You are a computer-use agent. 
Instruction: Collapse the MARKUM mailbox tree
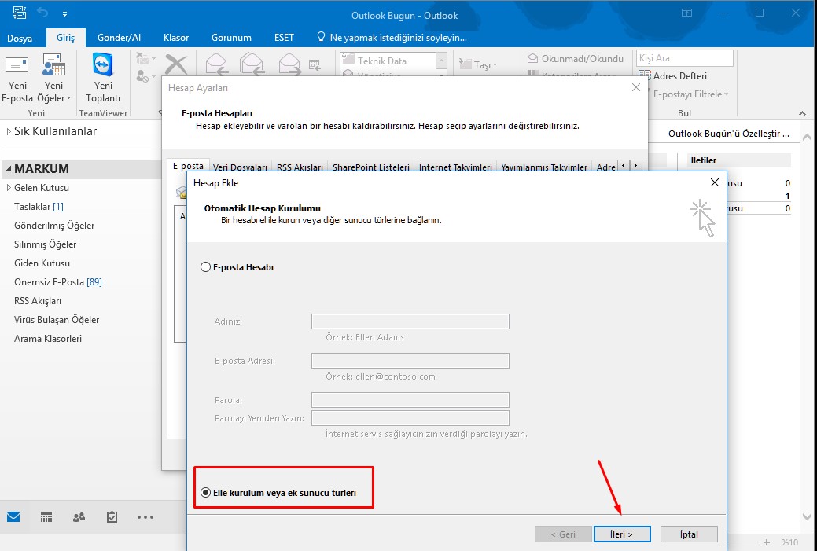pos(9,169)
